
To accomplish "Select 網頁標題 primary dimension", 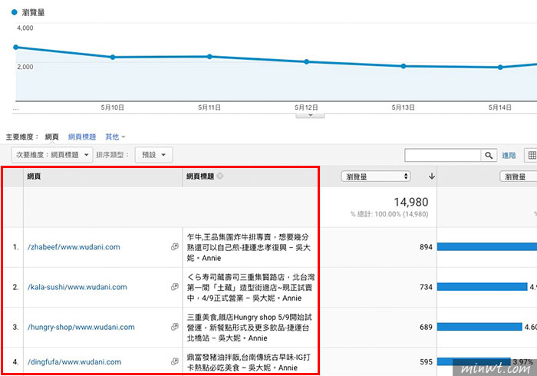I will pyautogui.click(x=82, y=137).
